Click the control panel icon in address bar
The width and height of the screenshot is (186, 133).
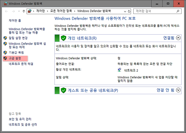[x=29, y=11]
